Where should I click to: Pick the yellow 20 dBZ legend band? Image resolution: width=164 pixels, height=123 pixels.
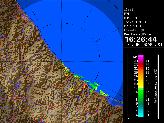tap(141, 84)
